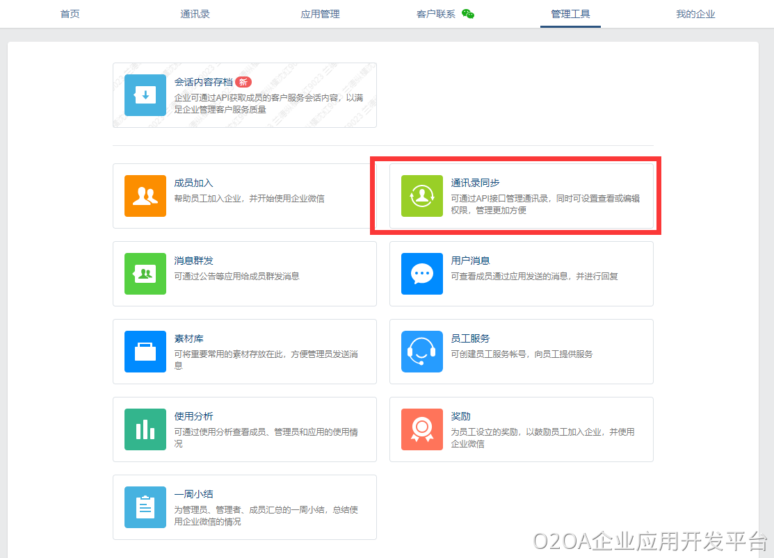Open the 我的企业 tab
This screenshot has width=774, height=558.
tap(695, 14)
